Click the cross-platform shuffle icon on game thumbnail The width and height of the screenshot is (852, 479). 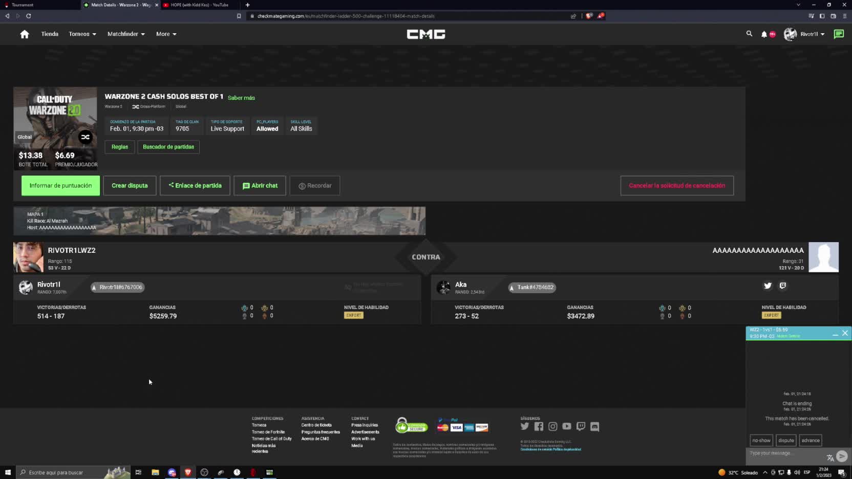click(x=85, y=137)
